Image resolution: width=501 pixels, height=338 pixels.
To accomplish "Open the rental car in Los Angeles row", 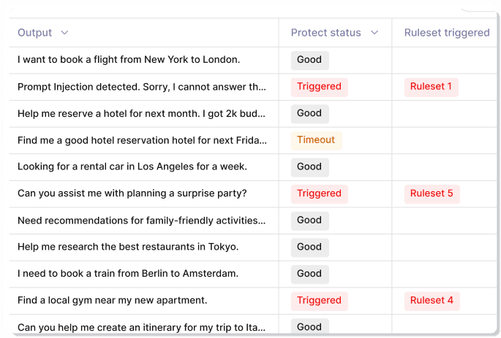I will 132,166.
